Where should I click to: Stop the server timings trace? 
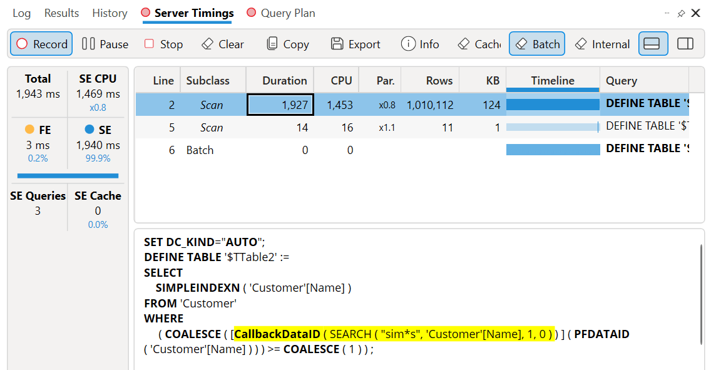pos(163,44)
